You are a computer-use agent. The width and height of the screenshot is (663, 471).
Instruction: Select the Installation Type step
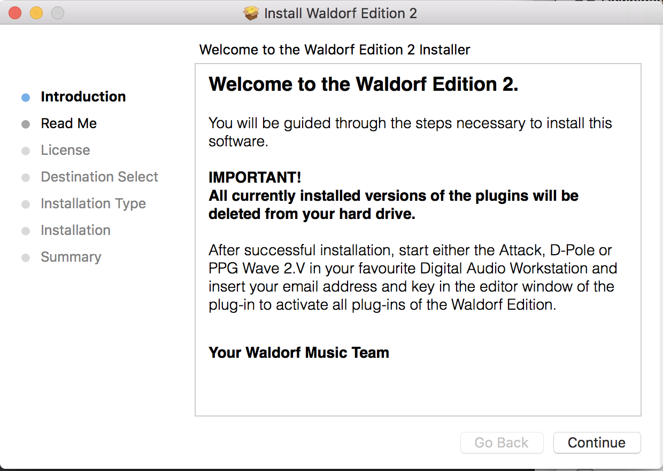point(93,203)
